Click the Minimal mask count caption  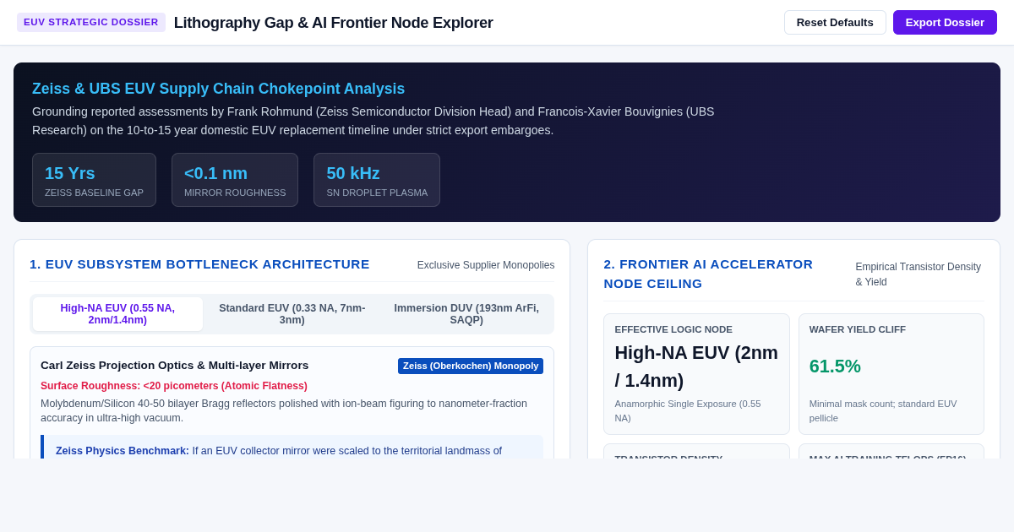click(883, 411)
